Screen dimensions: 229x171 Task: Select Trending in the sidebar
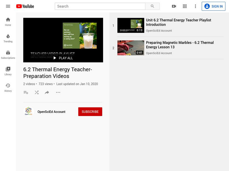point(8,37)
